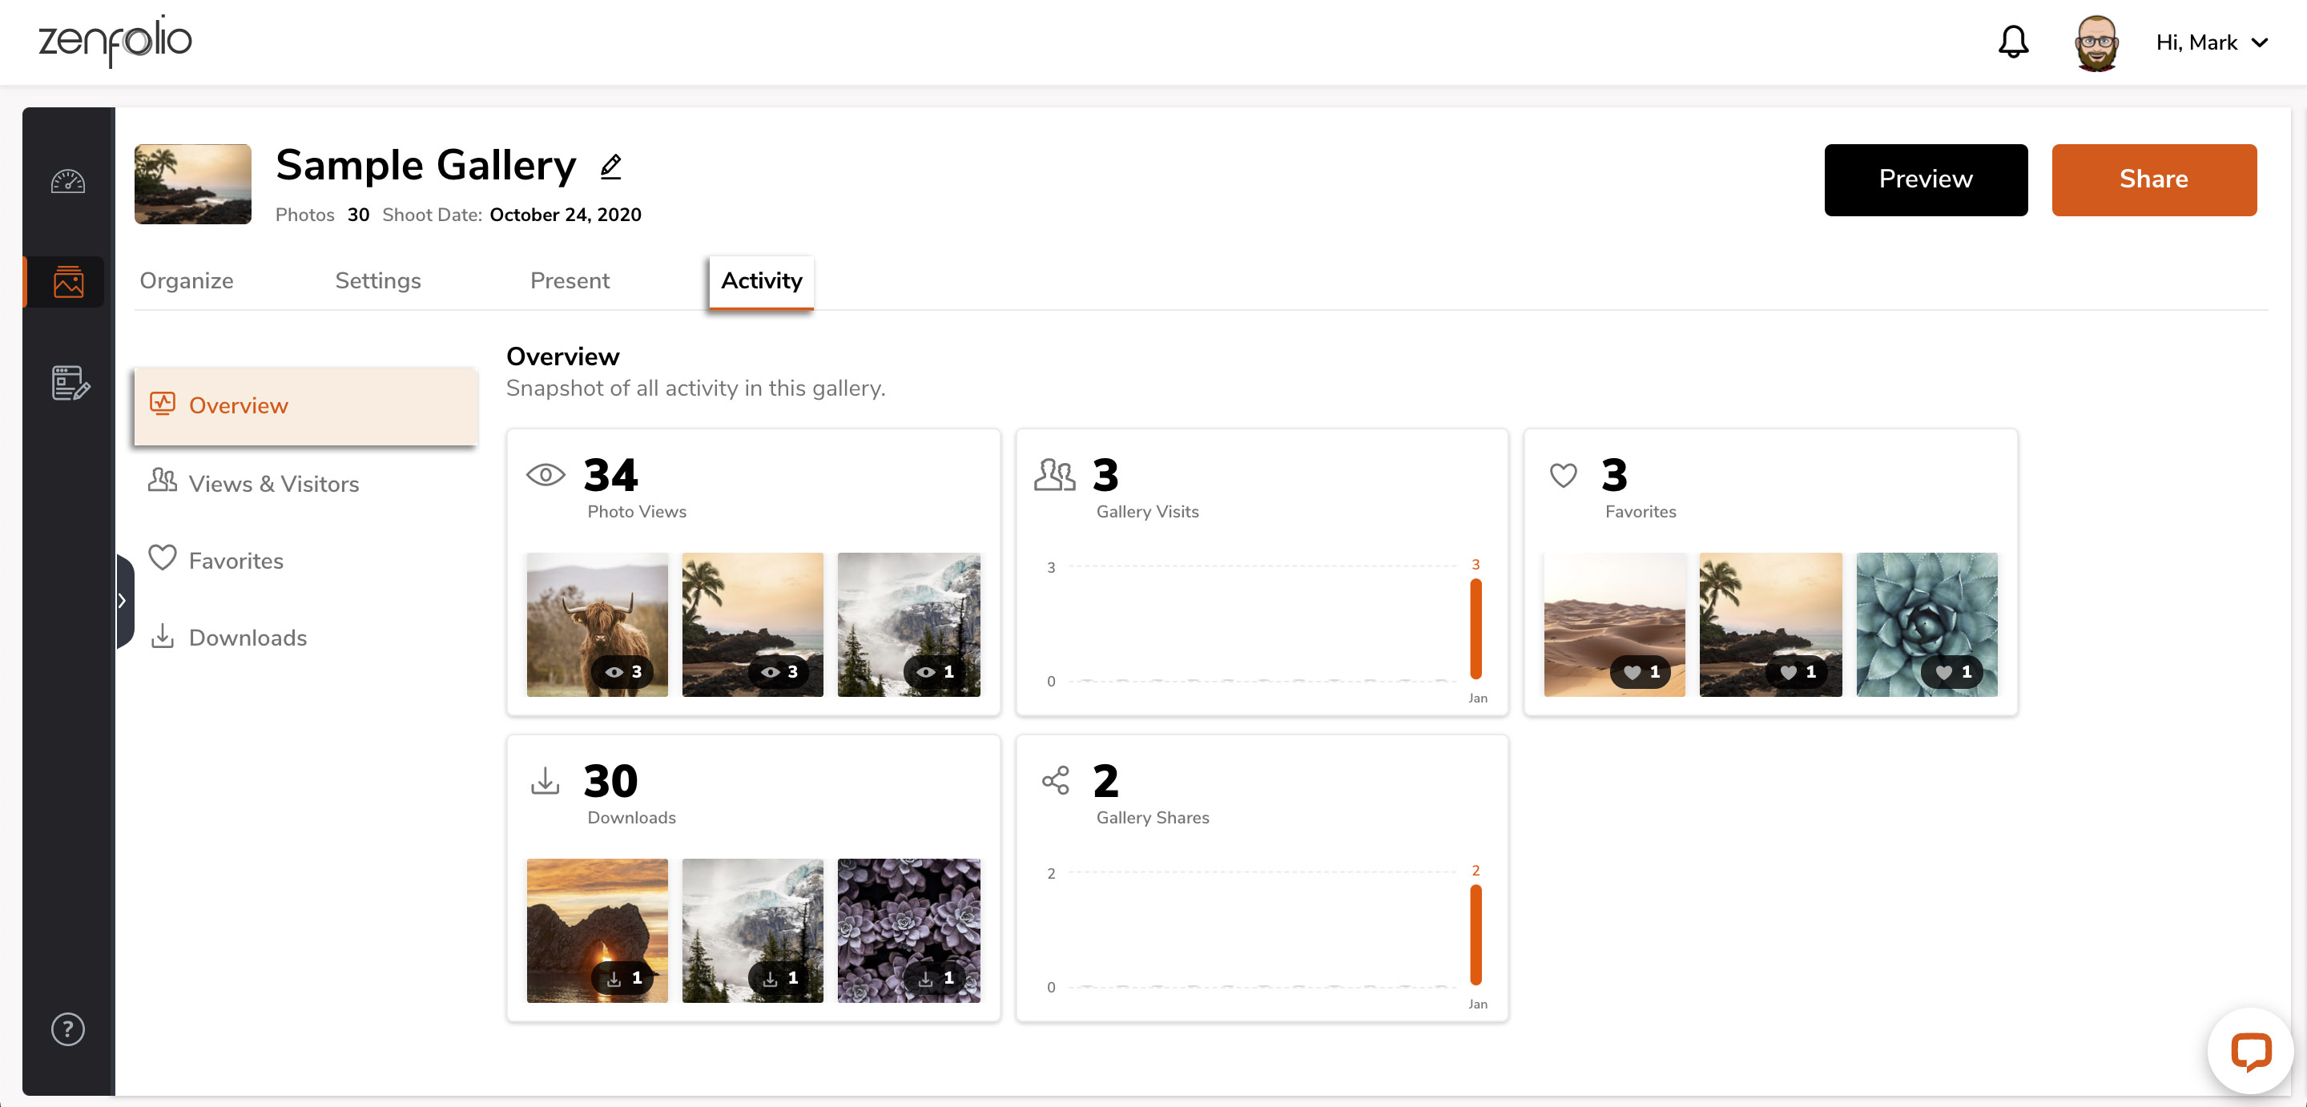The width and height of the screenshot is (2307, 1107).
Task: Select Overview in the activity menu
Action: pyautogui.click(x=238, y=405)
